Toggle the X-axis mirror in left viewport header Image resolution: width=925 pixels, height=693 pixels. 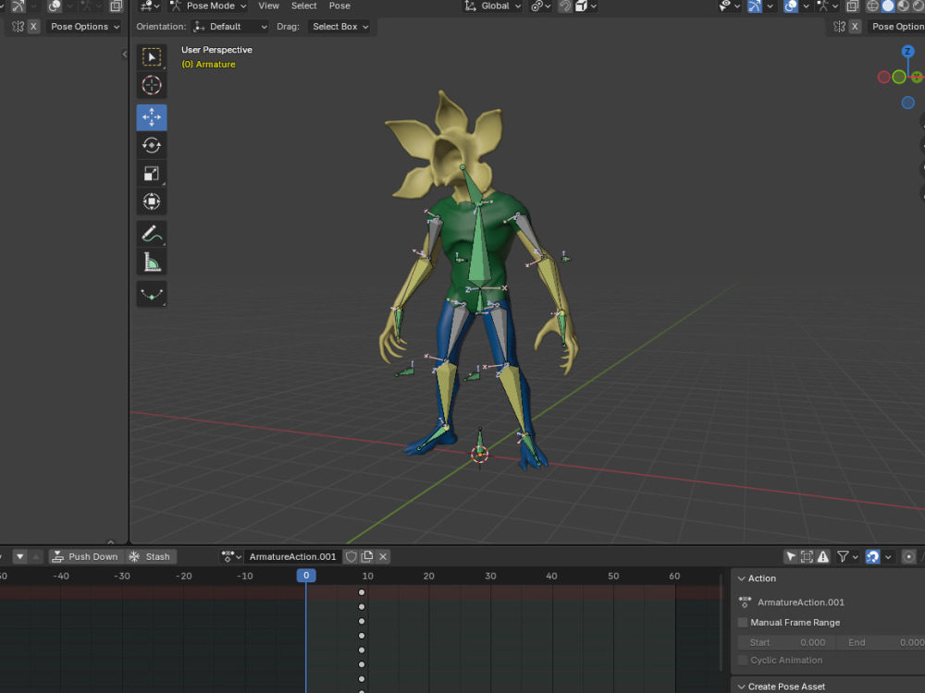pos(33,27)
